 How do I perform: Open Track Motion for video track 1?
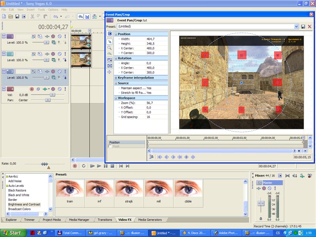coord(40,36)
